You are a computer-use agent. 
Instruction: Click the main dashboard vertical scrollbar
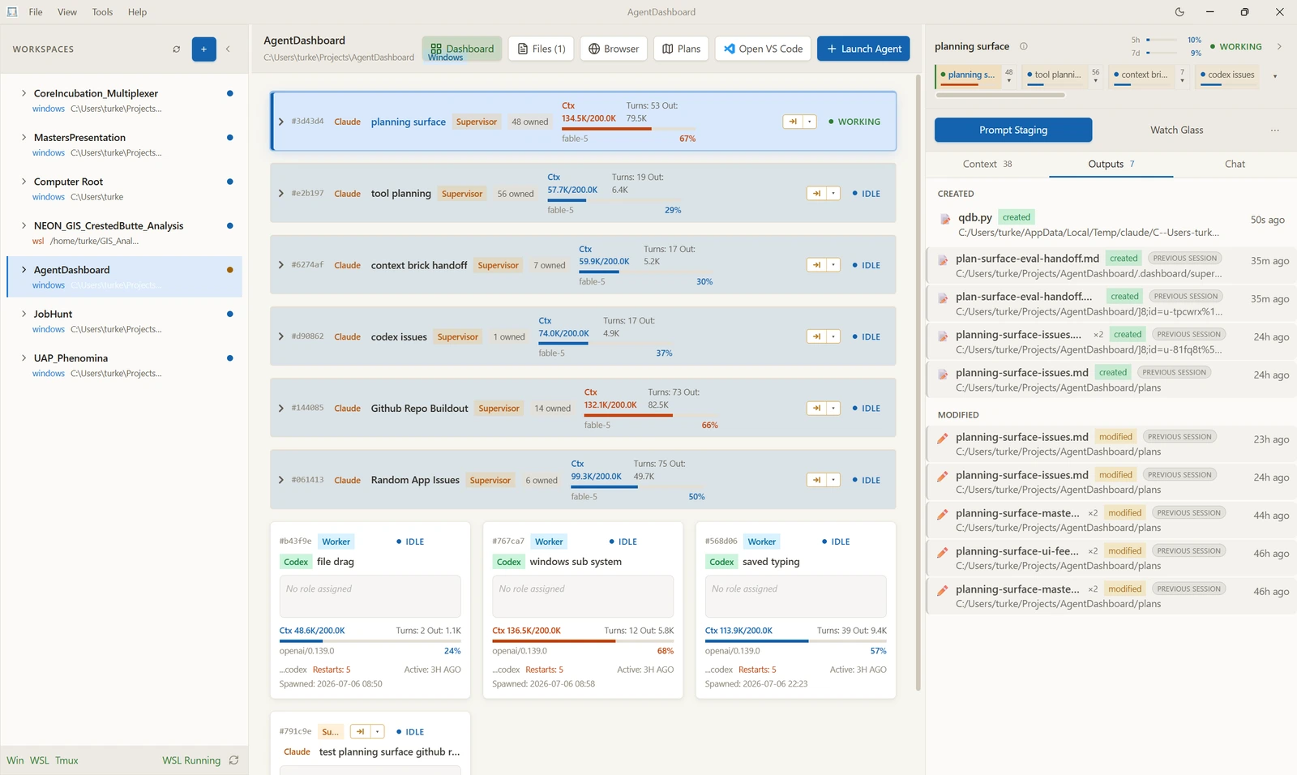[x=918, y=383]
